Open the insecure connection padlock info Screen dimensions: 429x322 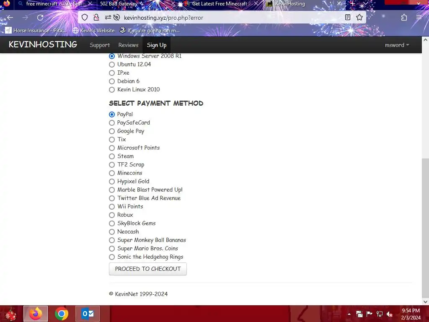click(96, 18)
